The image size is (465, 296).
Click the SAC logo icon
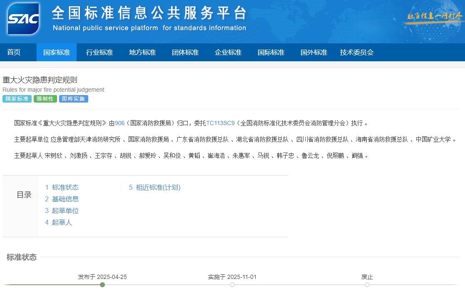tap(23, 19)
